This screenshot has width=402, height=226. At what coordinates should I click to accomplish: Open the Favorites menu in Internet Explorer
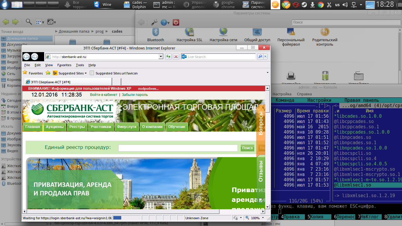(x=64, y=65)
